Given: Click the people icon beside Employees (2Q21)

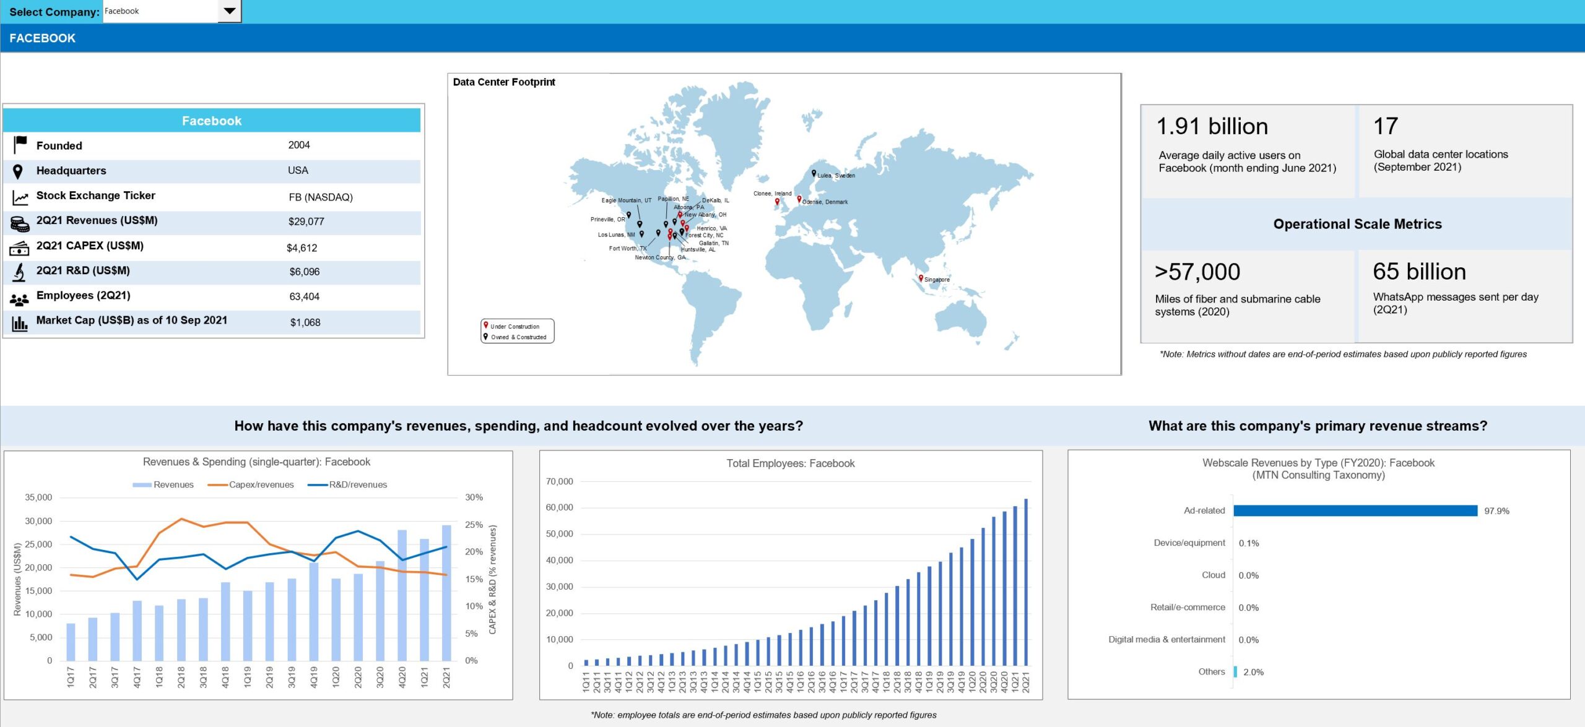Looking at the screenshot, I should click(x=19, y=299).
